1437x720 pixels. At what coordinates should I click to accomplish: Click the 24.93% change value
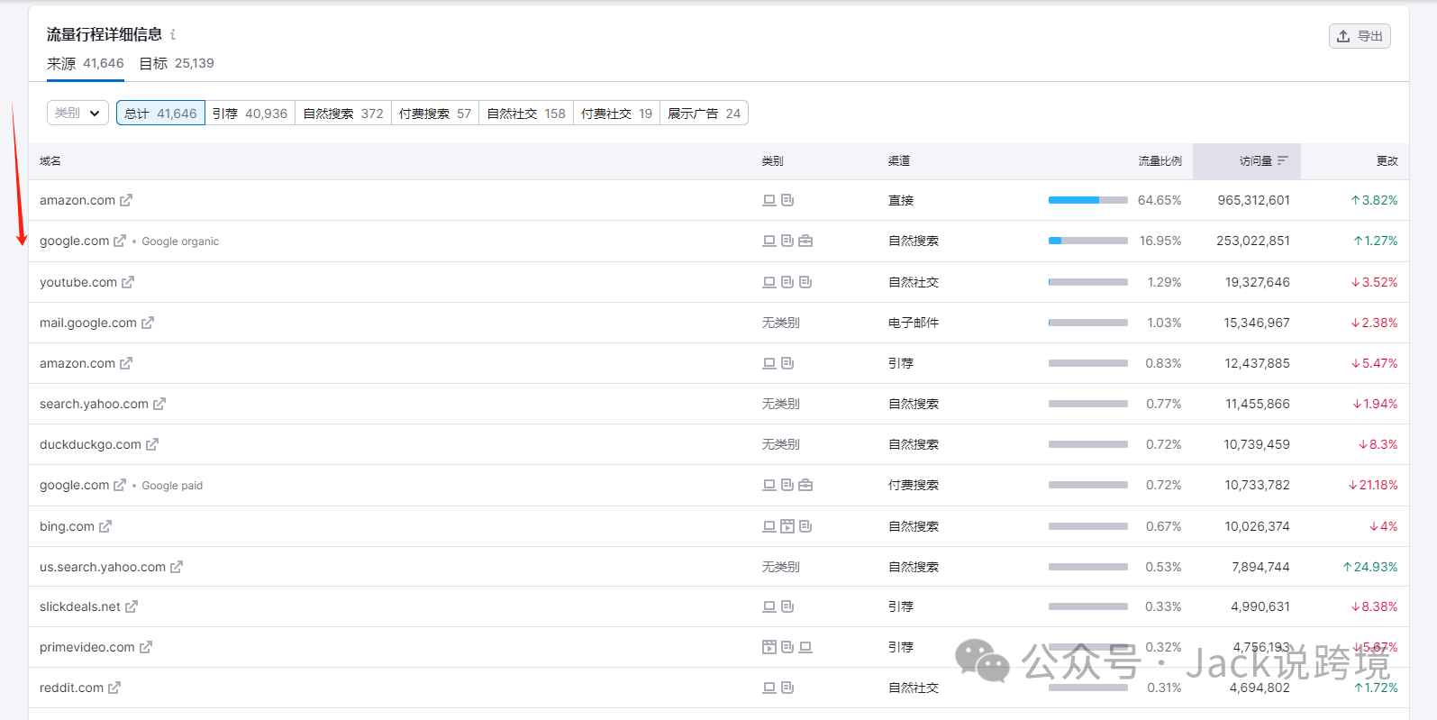[1370, 567]
